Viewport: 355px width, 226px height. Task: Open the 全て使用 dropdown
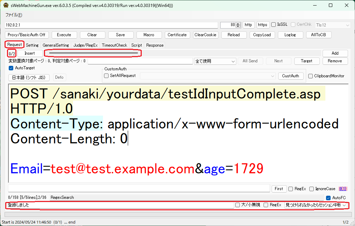point(215,61)
